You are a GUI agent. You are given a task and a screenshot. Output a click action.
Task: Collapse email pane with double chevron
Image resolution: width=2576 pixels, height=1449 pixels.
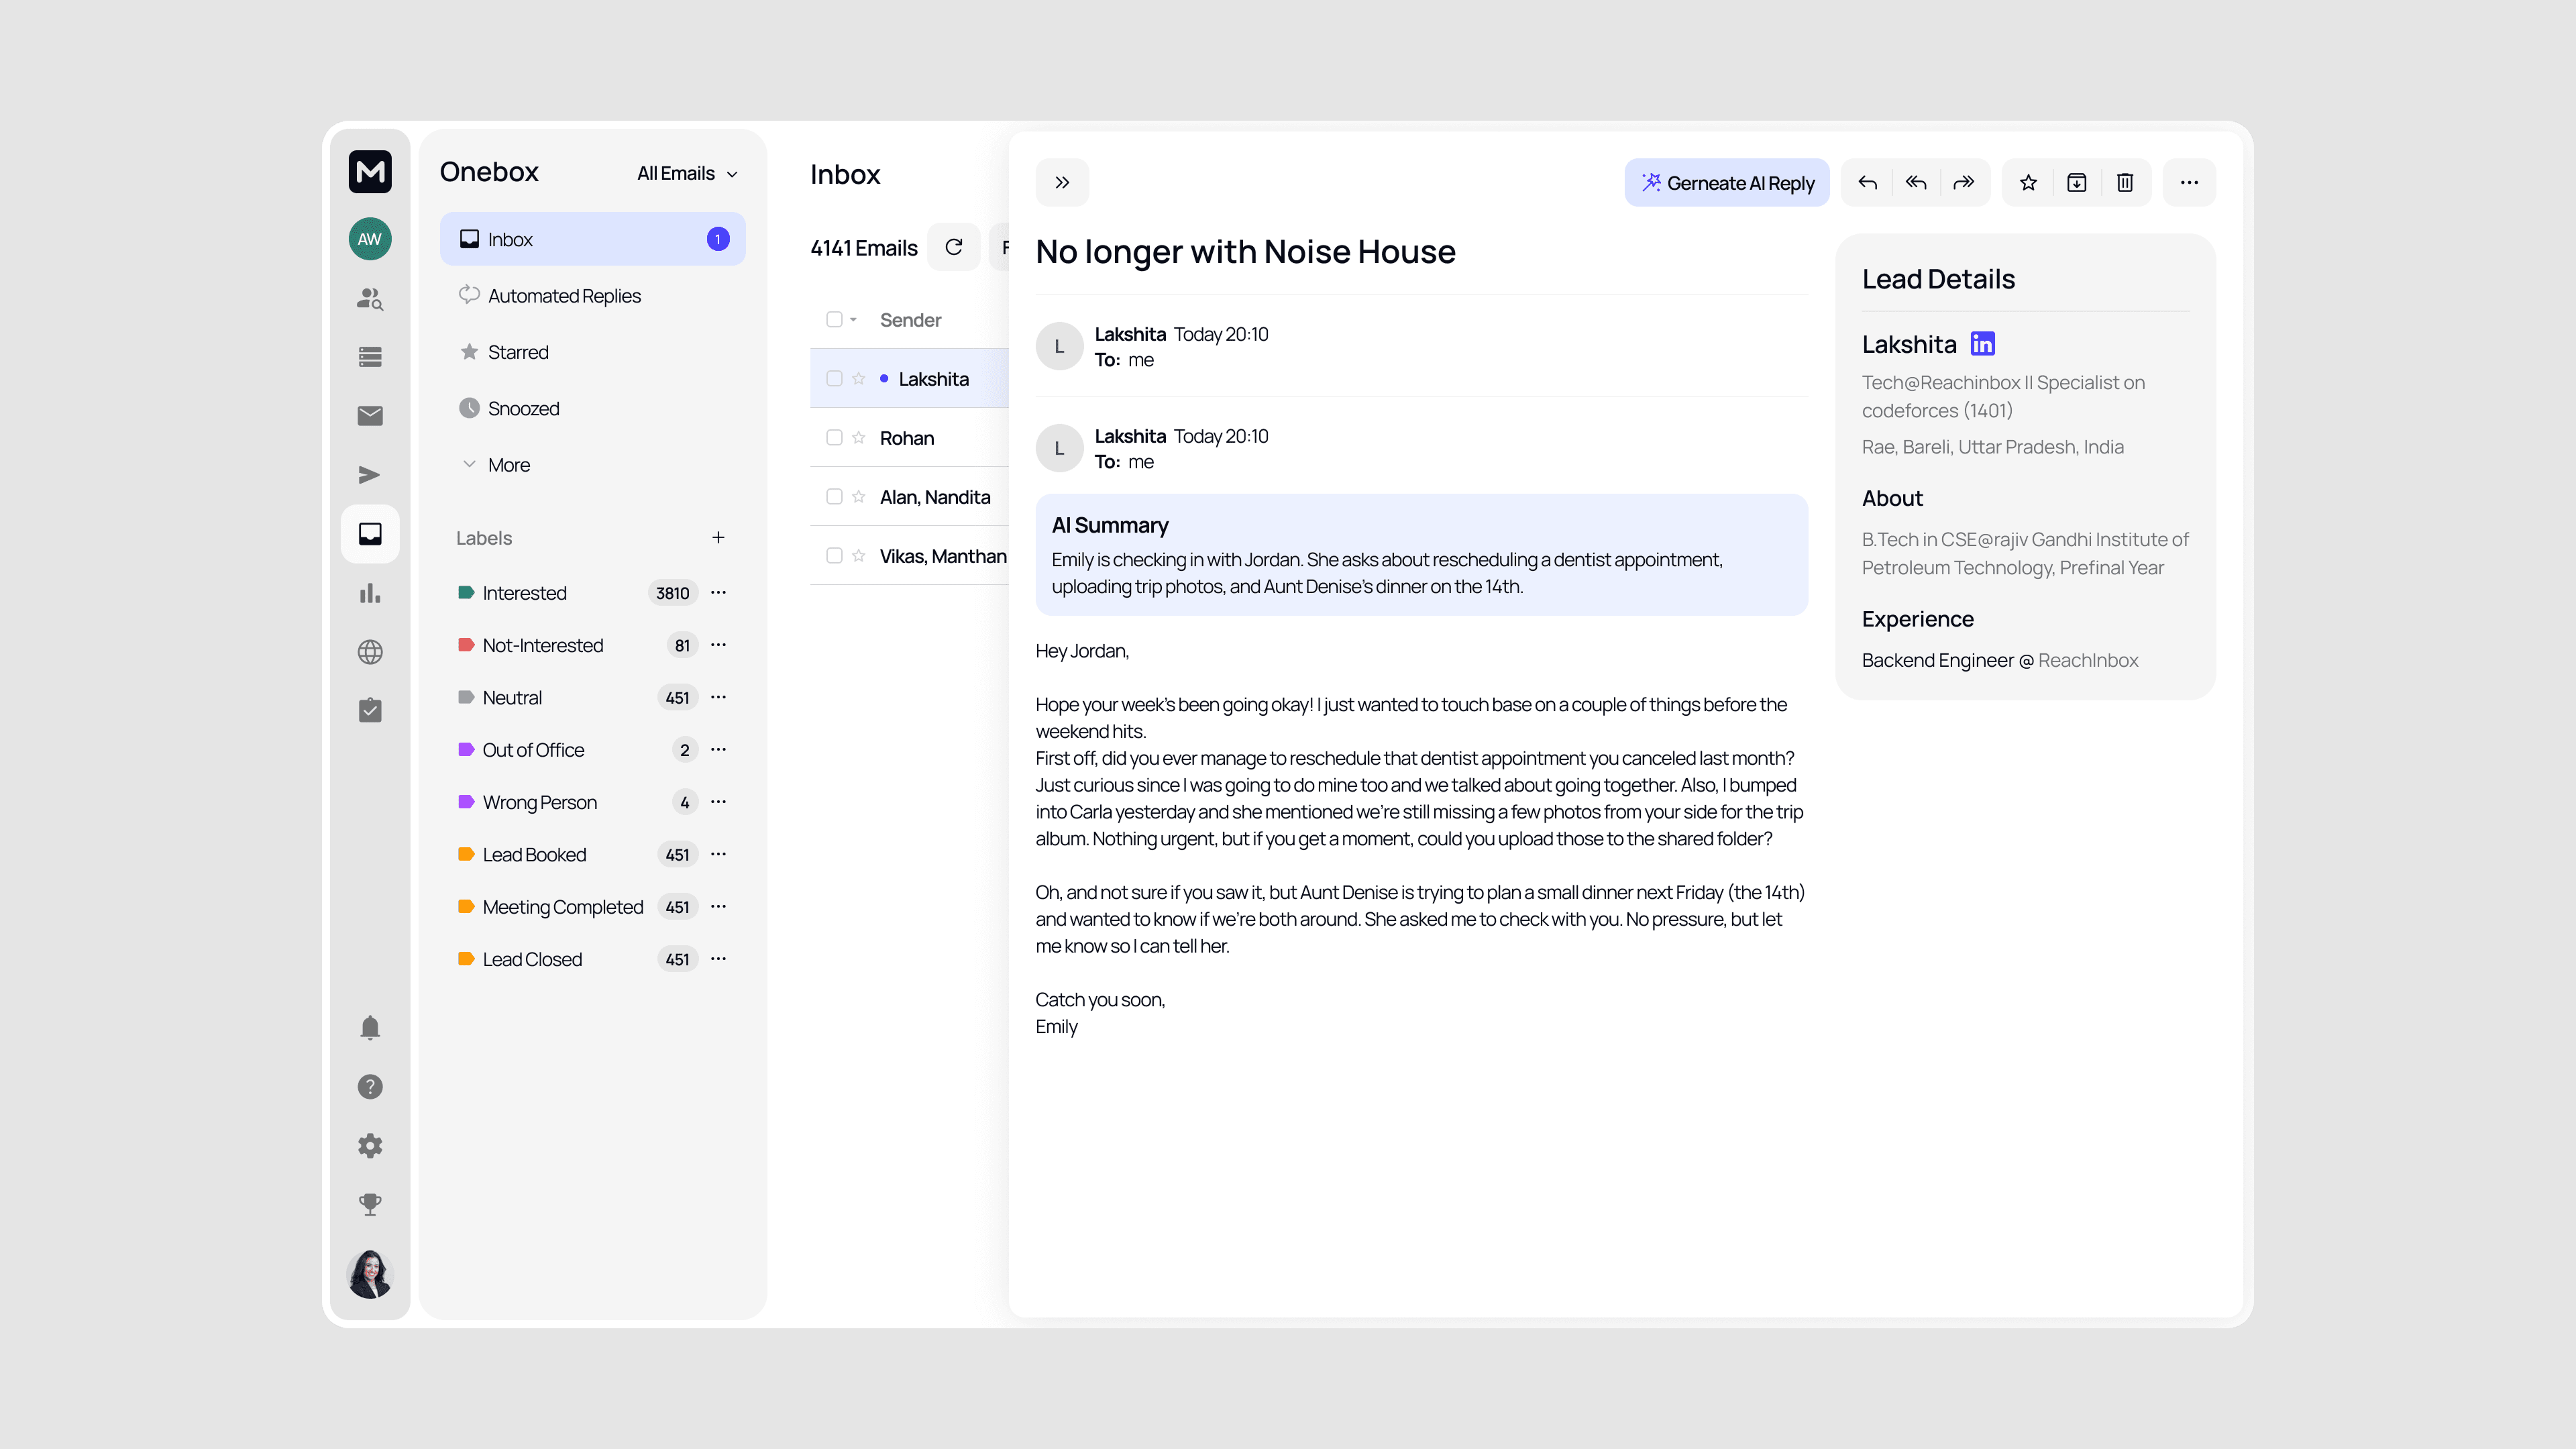pos(1062,182)
